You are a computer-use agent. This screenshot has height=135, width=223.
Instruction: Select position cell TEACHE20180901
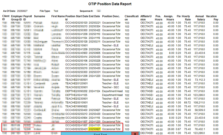76,80
